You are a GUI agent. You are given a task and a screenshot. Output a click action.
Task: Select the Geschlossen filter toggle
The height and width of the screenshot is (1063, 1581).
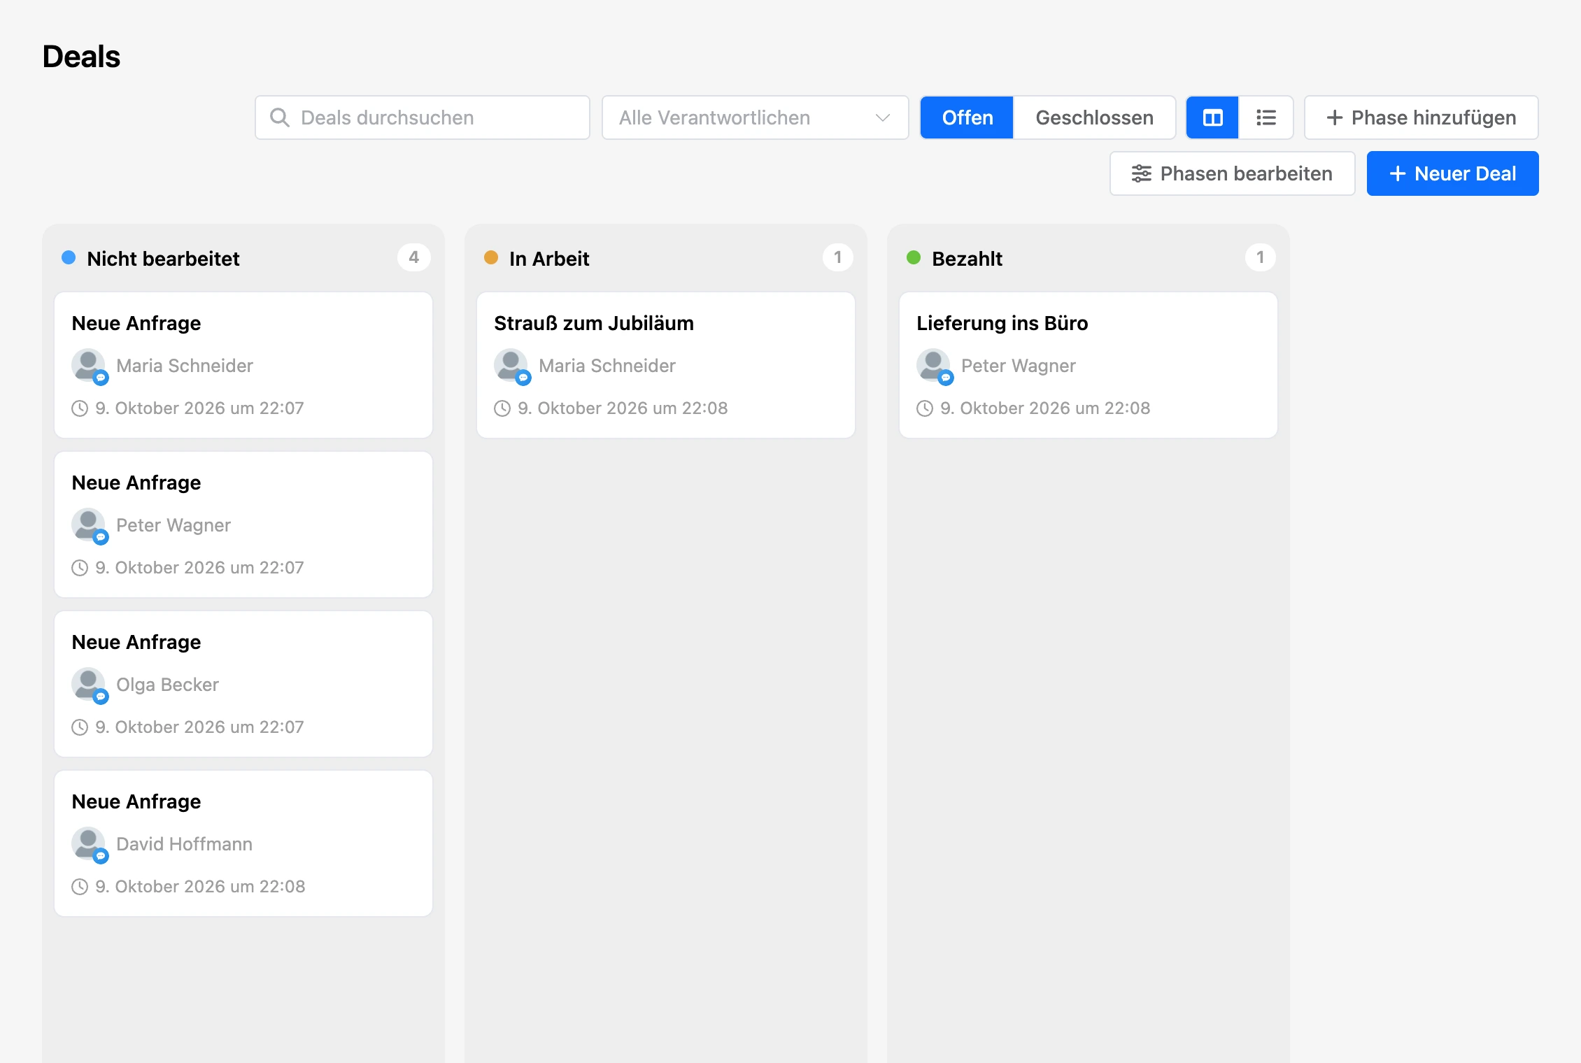tap(1094, 117)
